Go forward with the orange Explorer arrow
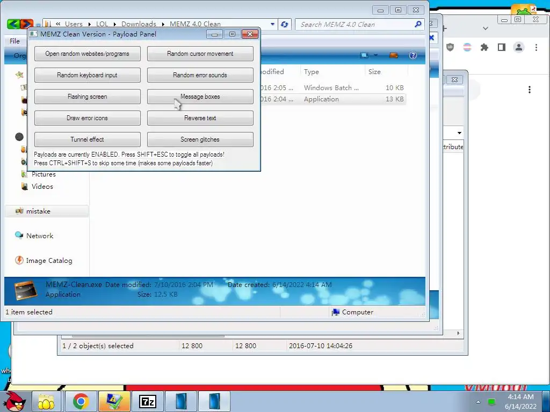Screen dimensions: 550x412 [x=27, y=24]
